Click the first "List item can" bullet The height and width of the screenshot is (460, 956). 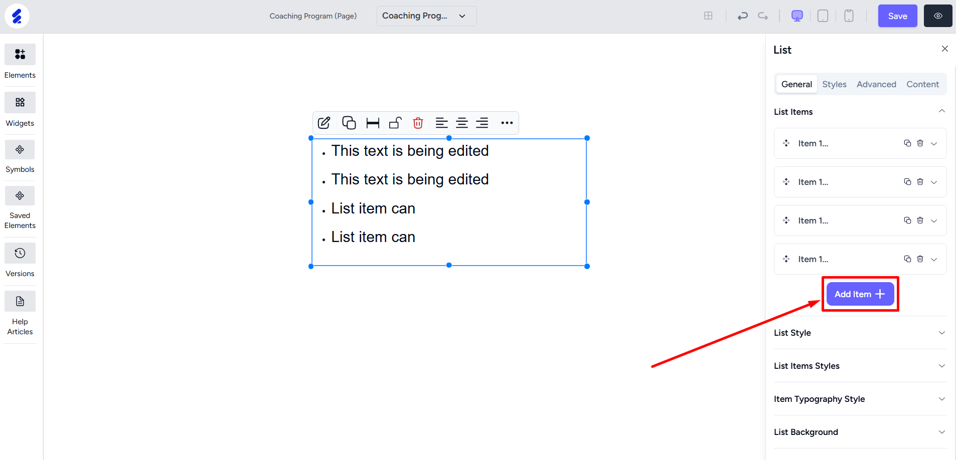[373, 208]
